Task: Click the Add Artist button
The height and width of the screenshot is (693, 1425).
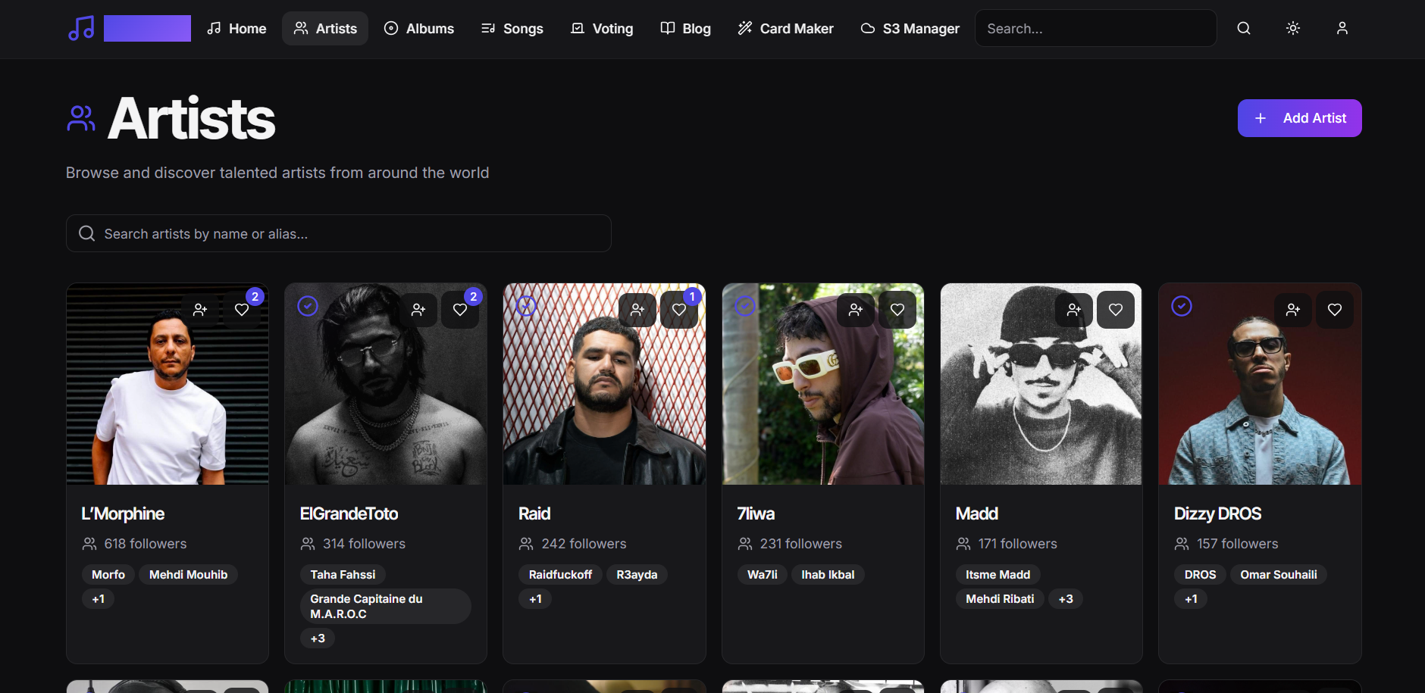Action: point(1300,118)
